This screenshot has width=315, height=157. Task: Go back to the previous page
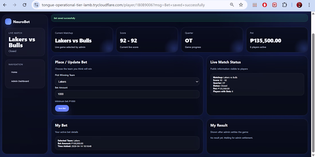pyautogui.click(x=5, y=5)
